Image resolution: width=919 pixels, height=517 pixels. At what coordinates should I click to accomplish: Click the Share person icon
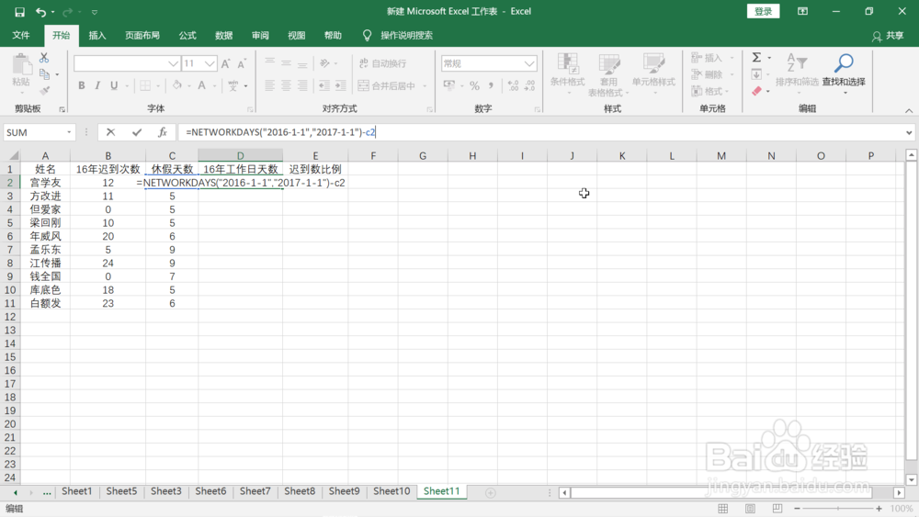(x=877, y=37)
